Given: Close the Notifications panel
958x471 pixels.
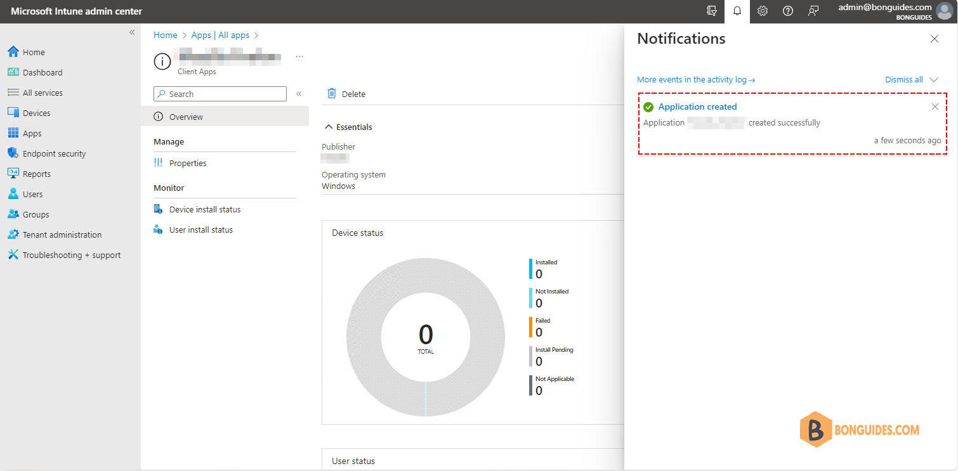Looking at the screenshot, I should pos(935,39).
